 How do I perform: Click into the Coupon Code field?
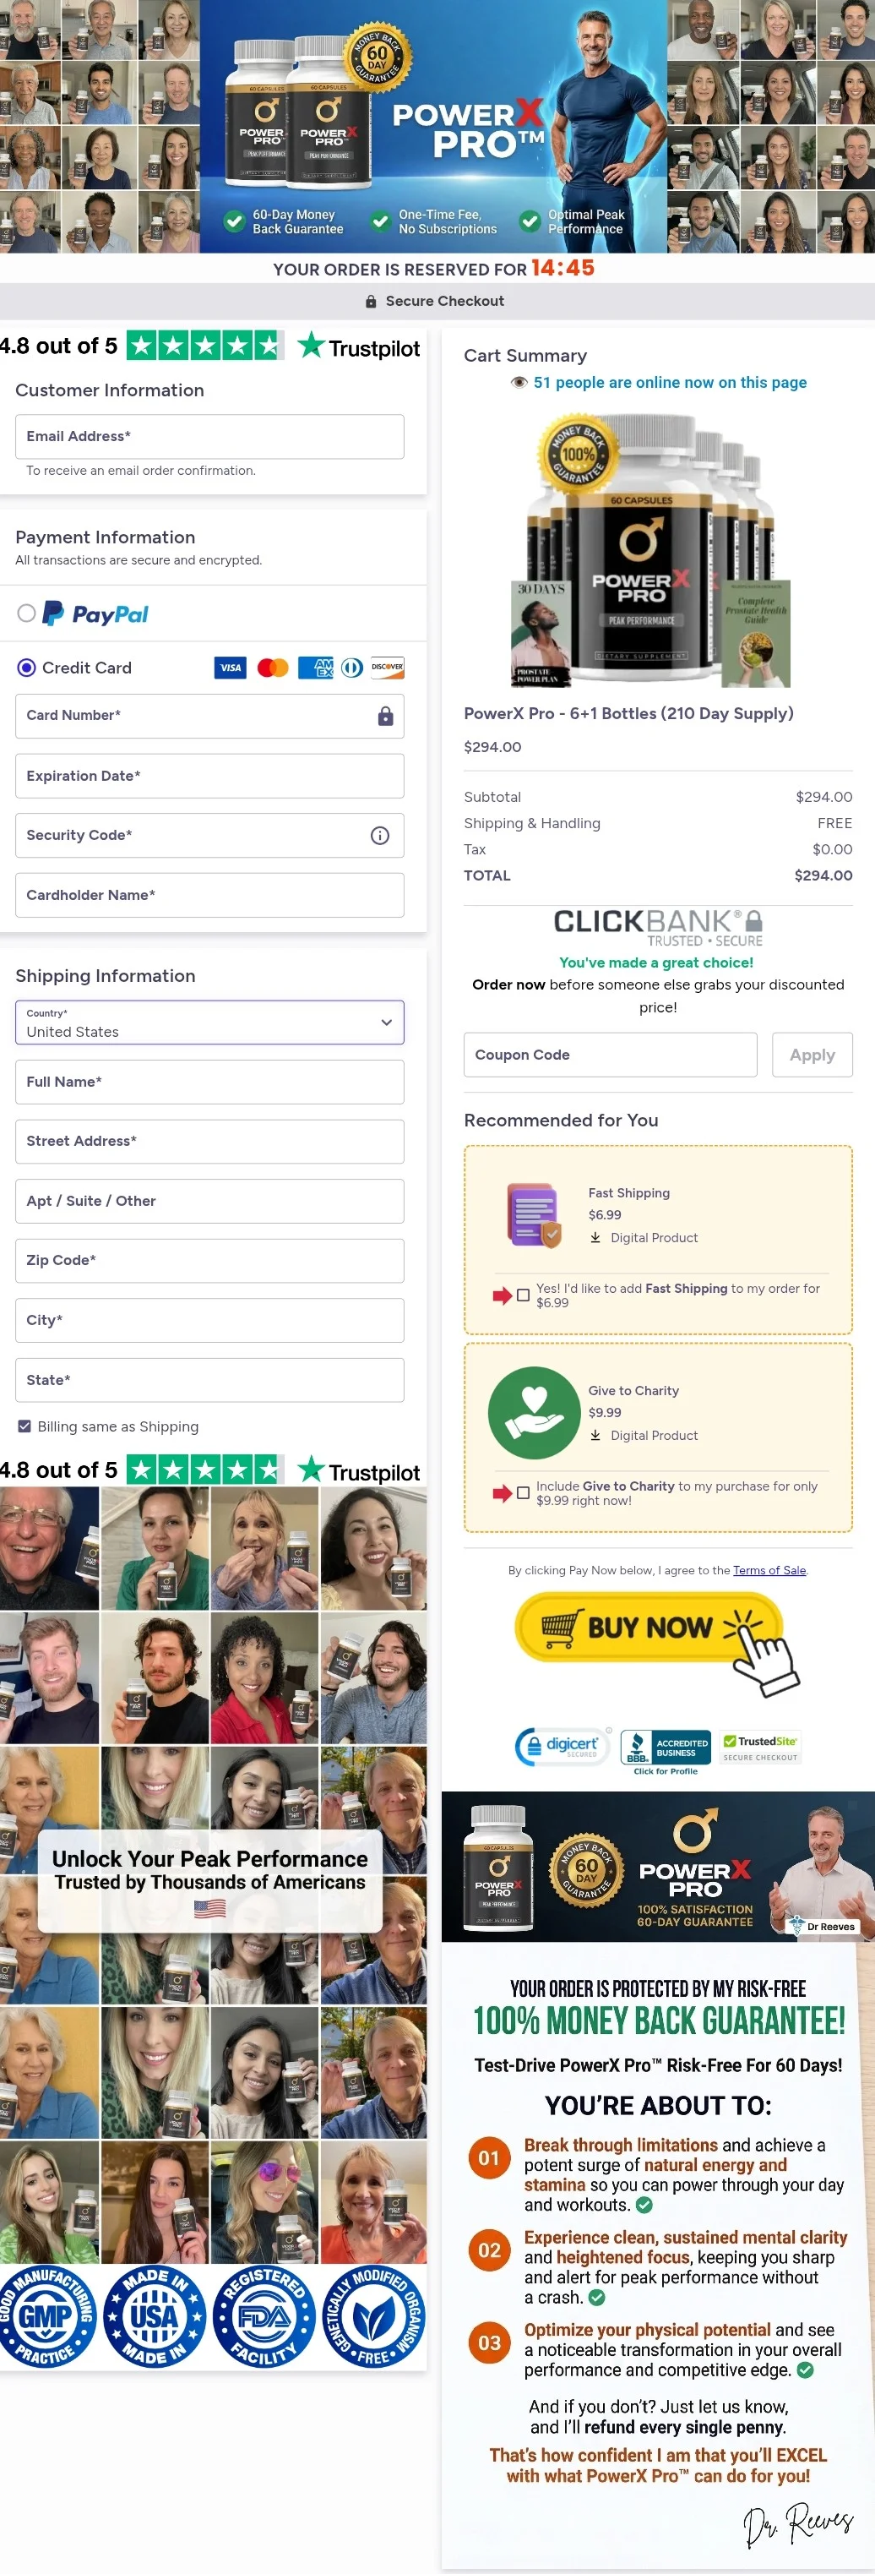pos(611,1055)
